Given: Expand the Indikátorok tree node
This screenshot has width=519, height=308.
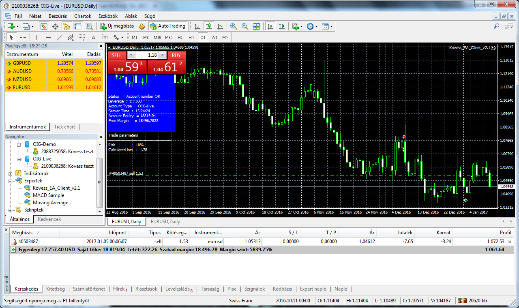Looking at the screenshot, I should point(10,173).
